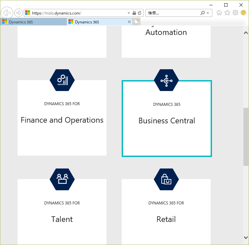Click the scrollbar up arrow
The height and width of the screenshot is (245, 249).
246,33
